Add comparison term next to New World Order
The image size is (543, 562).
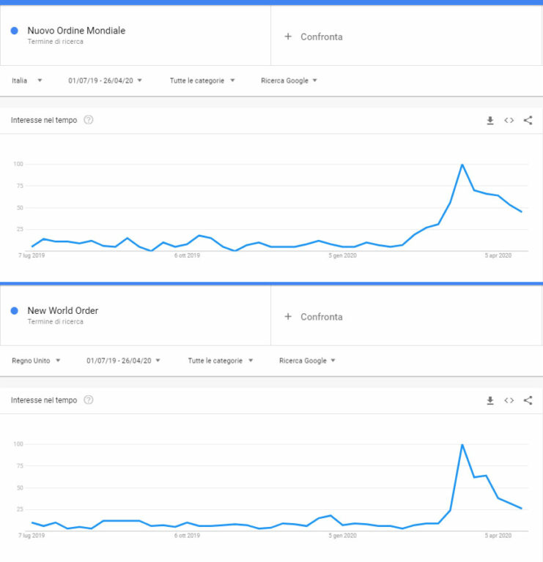click(x=314, y=317)
